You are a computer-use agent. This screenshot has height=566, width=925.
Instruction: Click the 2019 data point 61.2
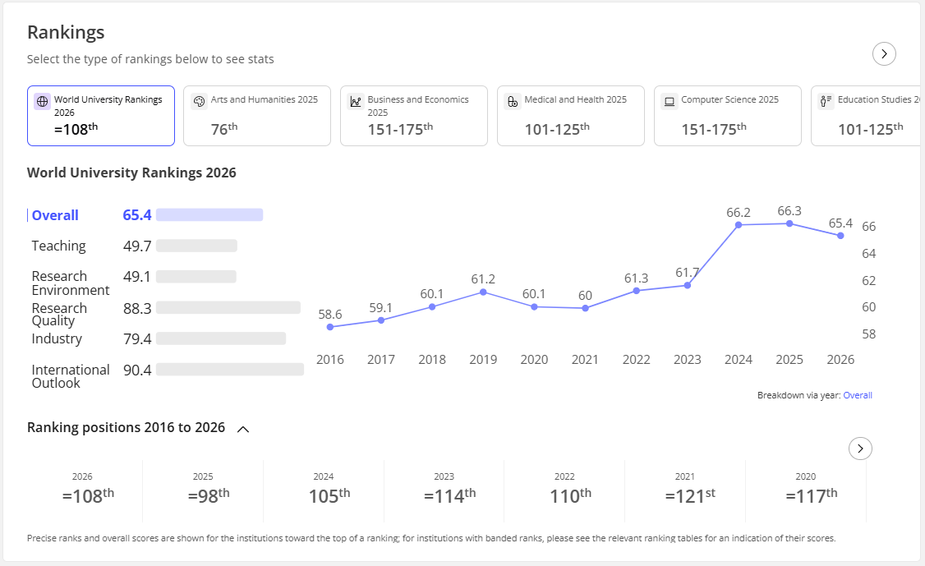click(x=483, y=292)
